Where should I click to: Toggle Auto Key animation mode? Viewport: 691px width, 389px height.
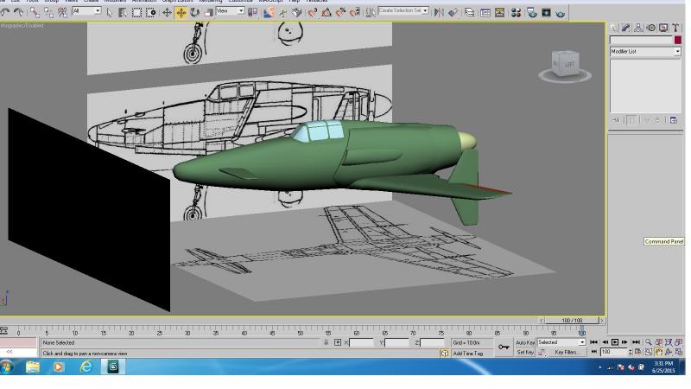(525, 342)
